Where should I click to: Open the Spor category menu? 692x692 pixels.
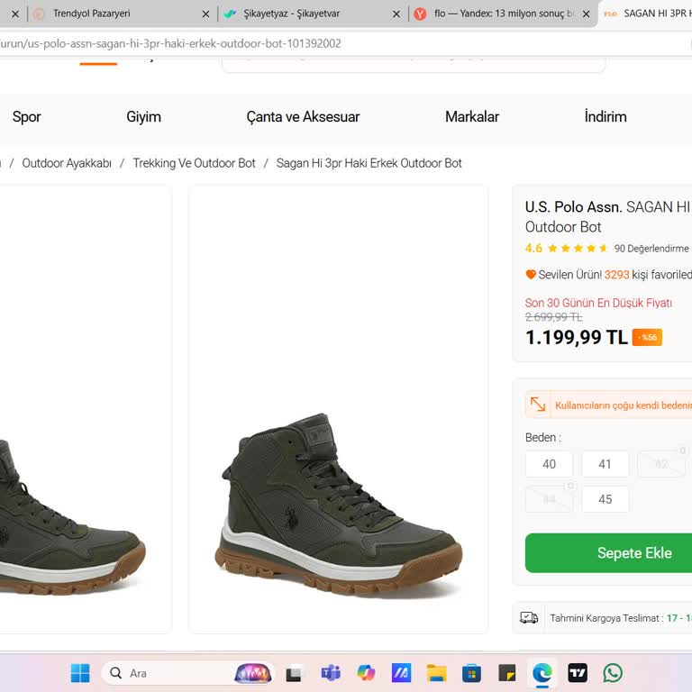click(26, 117)
